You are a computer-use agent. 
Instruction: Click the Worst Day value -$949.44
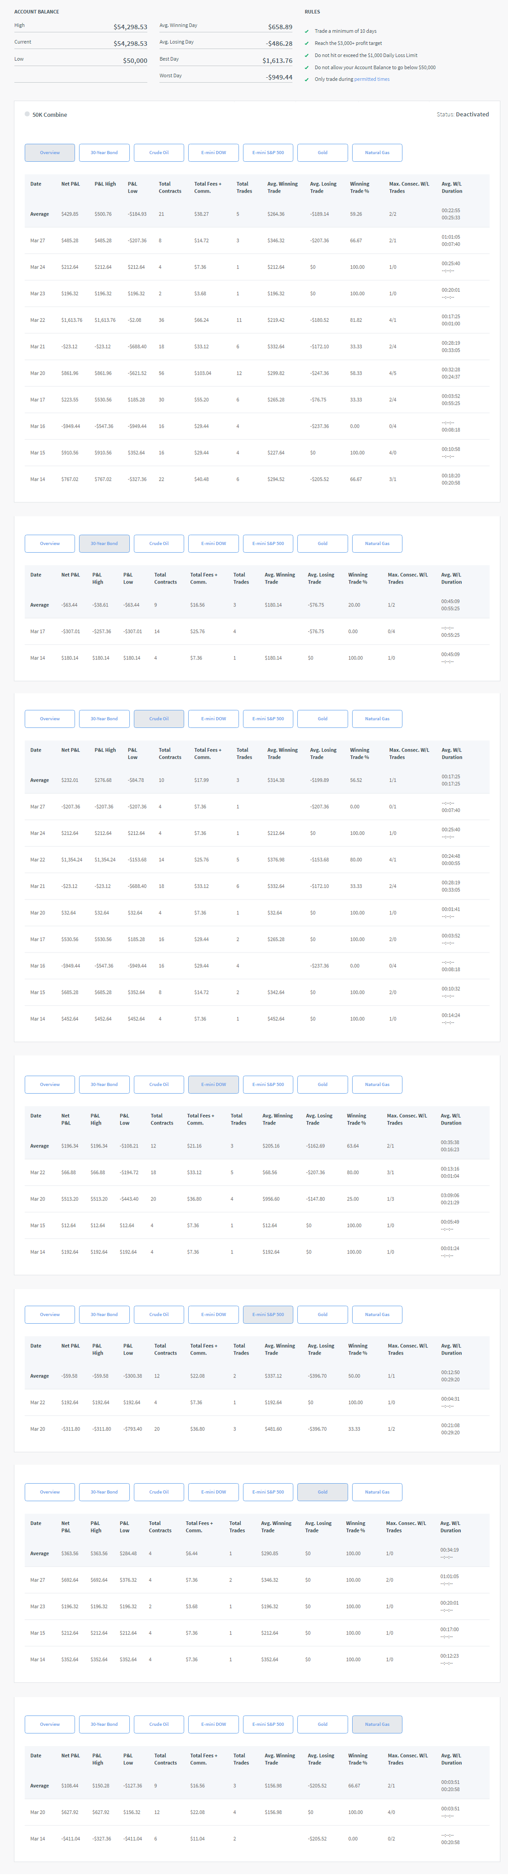click(278, 77)
